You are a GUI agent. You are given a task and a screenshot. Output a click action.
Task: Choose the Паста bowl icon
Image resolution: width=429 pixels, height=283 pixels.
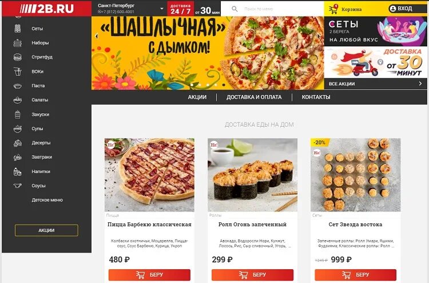point(18,86)
